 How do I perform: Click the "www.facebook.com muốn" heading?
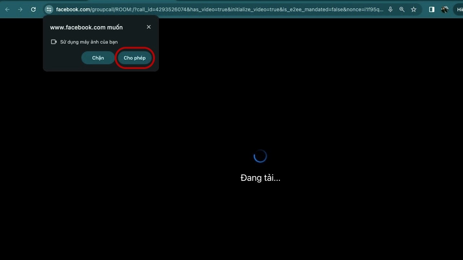[x=86, y=27]
